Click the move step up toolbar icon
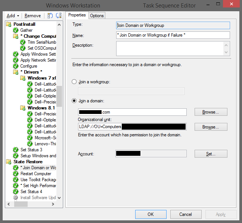 click(x=50, y=16)
